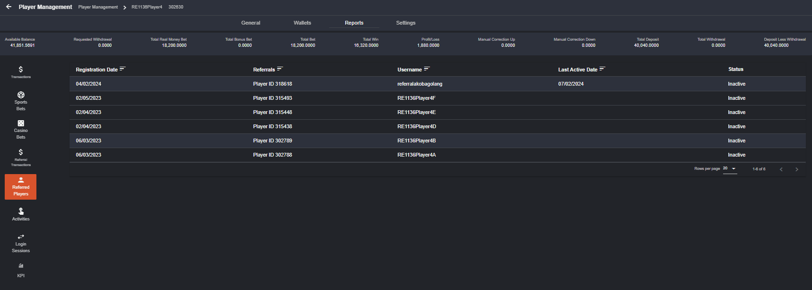Switch to the General tab
Viewport: 812px width, 290px height.
pyautogui.click(x=251, y=23)
